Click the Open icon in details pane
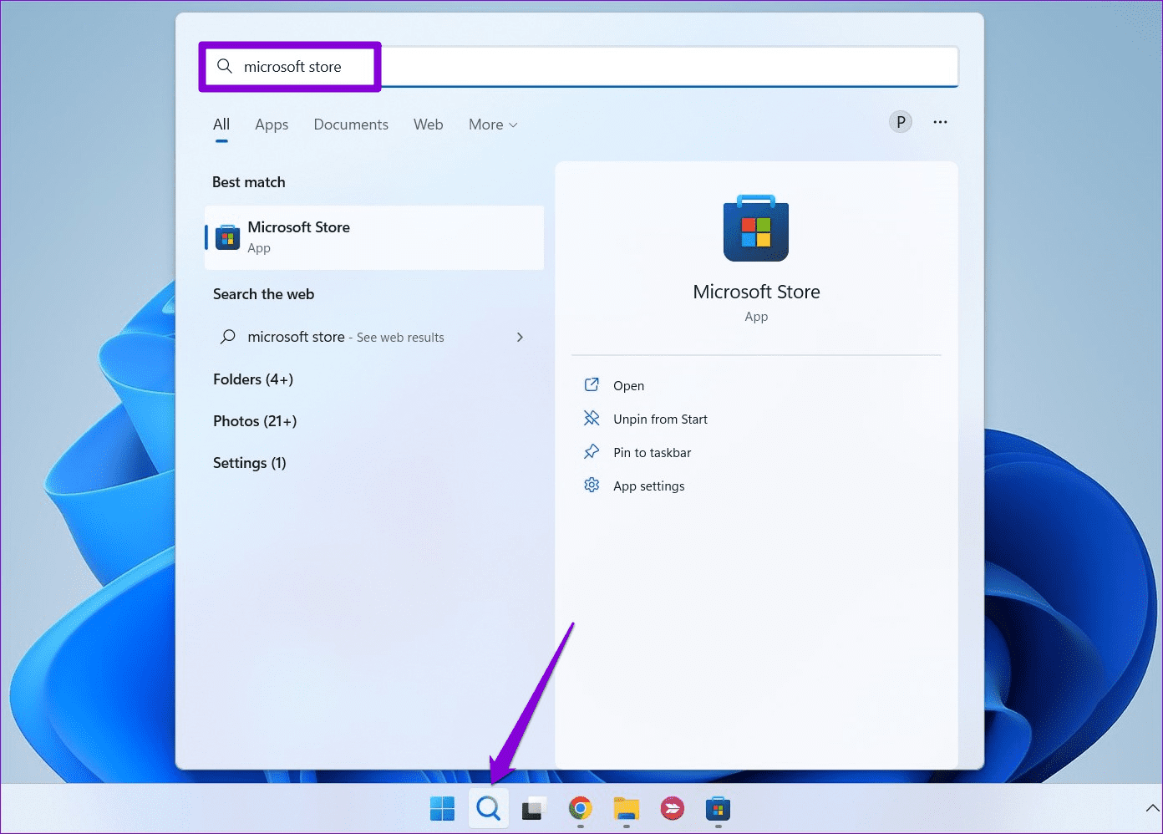Screen dimensions: 1163x834 point(592,384)
